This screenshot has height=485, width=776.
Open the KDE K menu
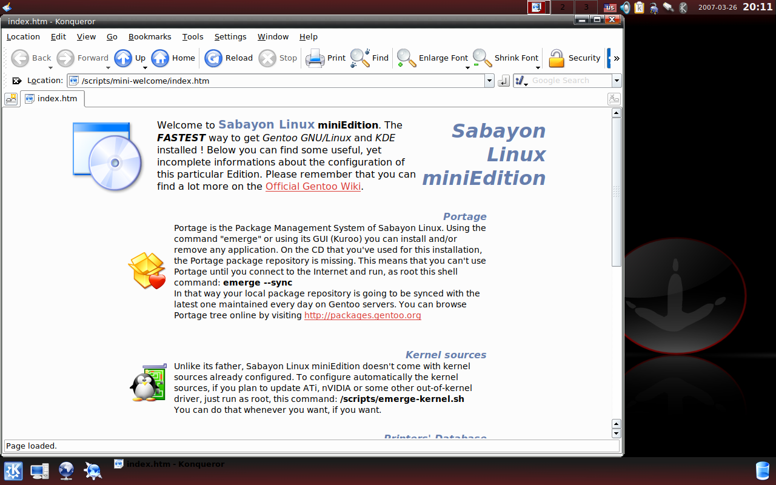click(13, 470)
